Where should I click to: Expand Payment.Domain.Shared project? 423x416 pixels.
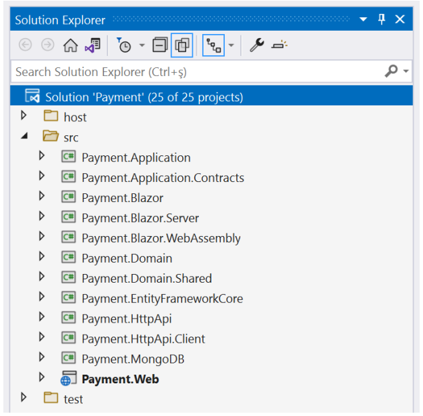(42, 277)
